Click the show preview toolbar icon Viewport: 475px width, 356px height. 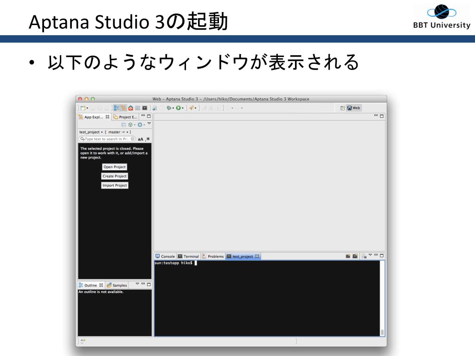click(x=137, y=108)
